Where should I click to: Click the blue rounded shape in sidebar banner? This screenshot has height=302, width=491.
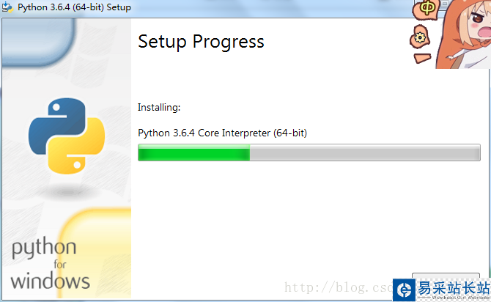(38, 42)
